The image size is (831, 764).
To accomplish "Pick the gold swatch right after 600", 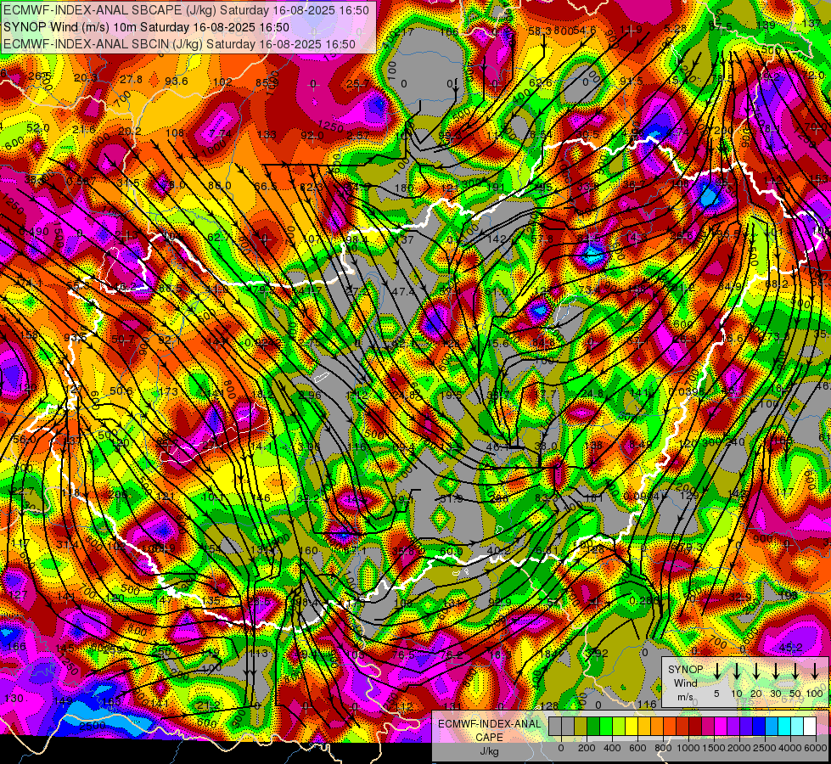I will coord(644,726).
